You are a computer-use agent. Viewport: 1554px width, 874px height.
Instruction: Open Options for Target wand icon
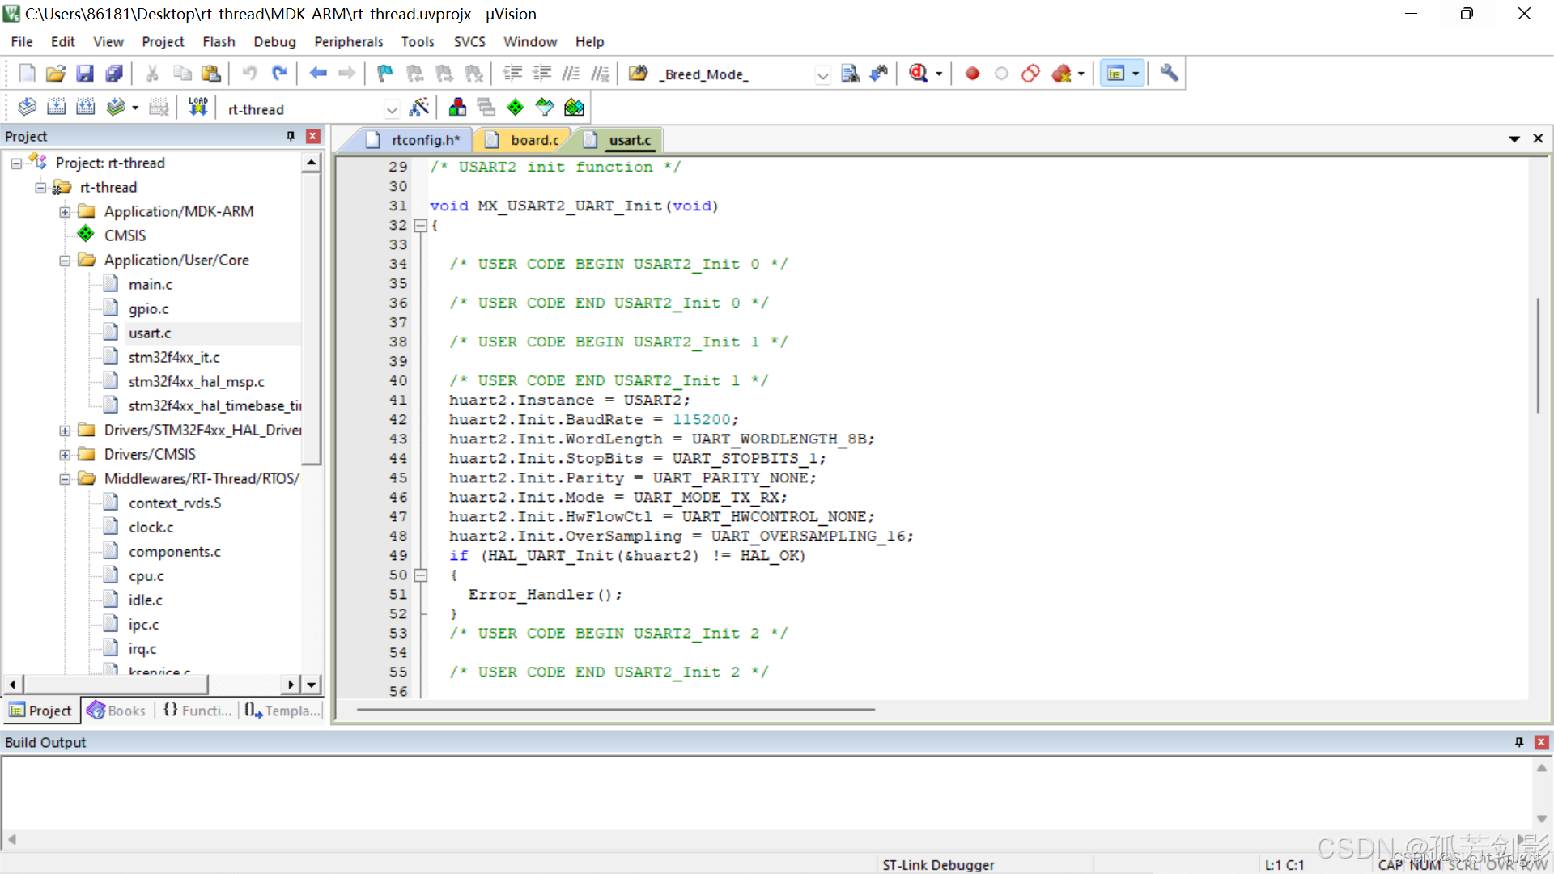pos(419,107)
